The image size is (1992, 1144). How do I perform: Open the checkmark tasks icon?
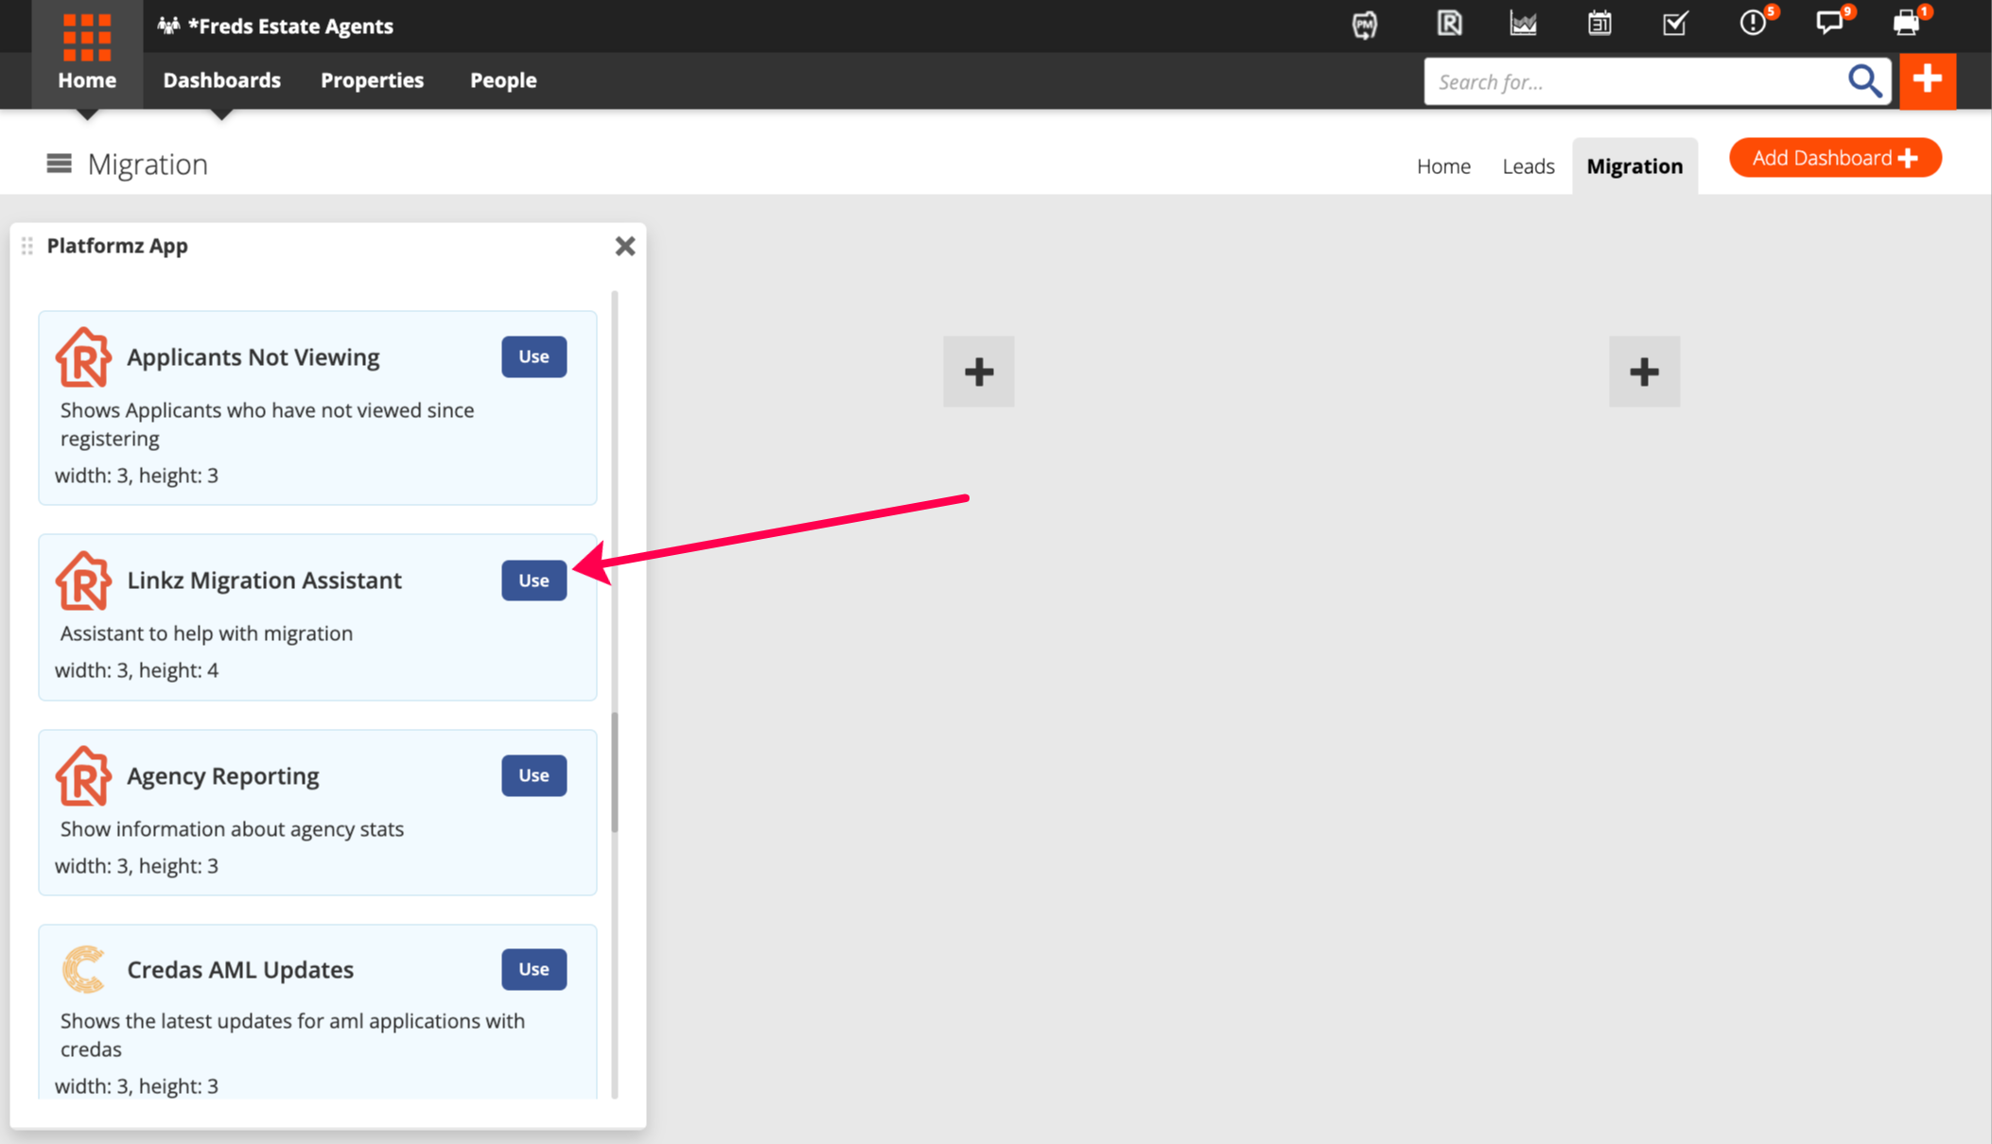click(1675, 24)
